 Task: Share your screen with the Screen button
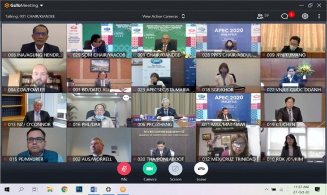pos(176,169)
